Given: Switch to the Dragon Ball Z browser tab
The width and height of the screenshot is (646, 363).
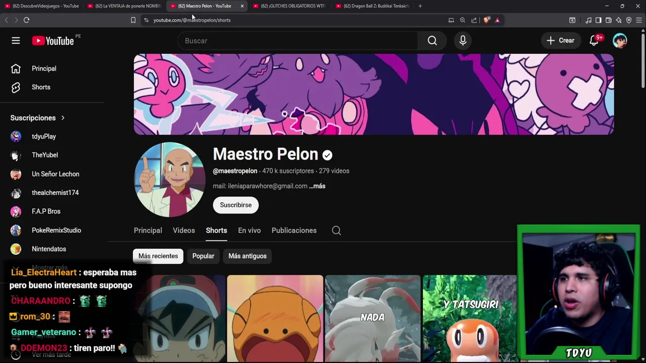Looking at the screenshot, I should [373, 6].
